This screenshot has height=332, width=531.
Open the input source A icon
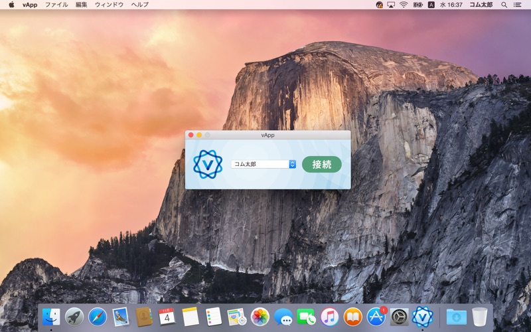(431, 5)
